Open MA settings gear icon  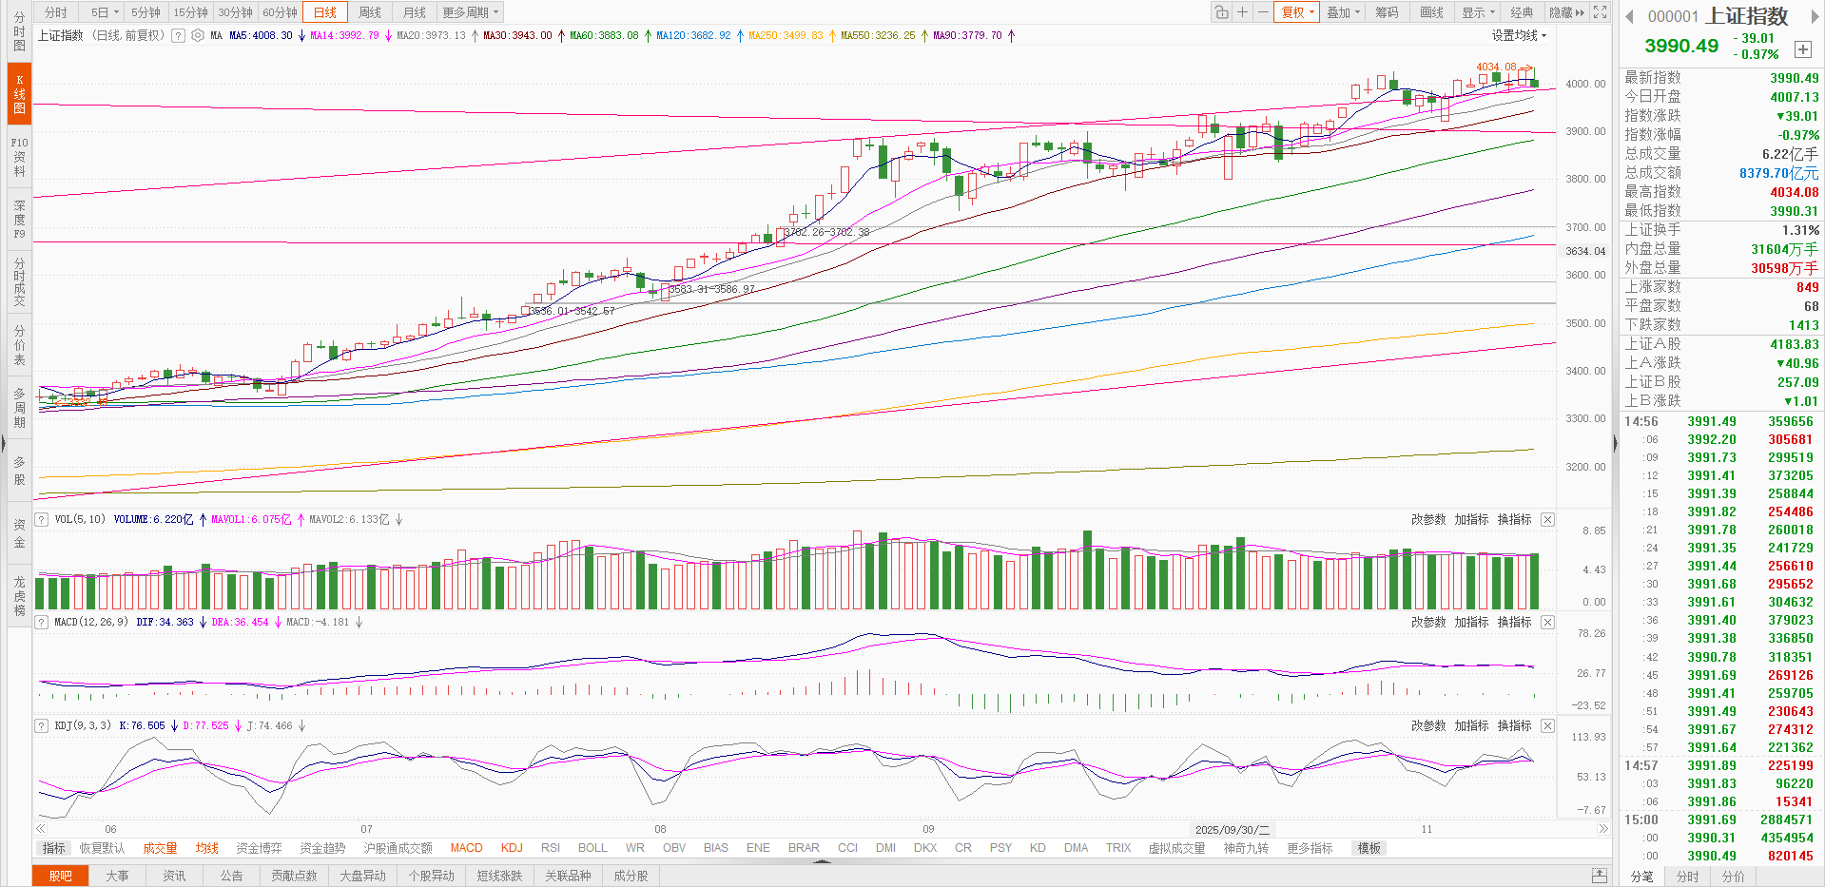pos(198,35)
